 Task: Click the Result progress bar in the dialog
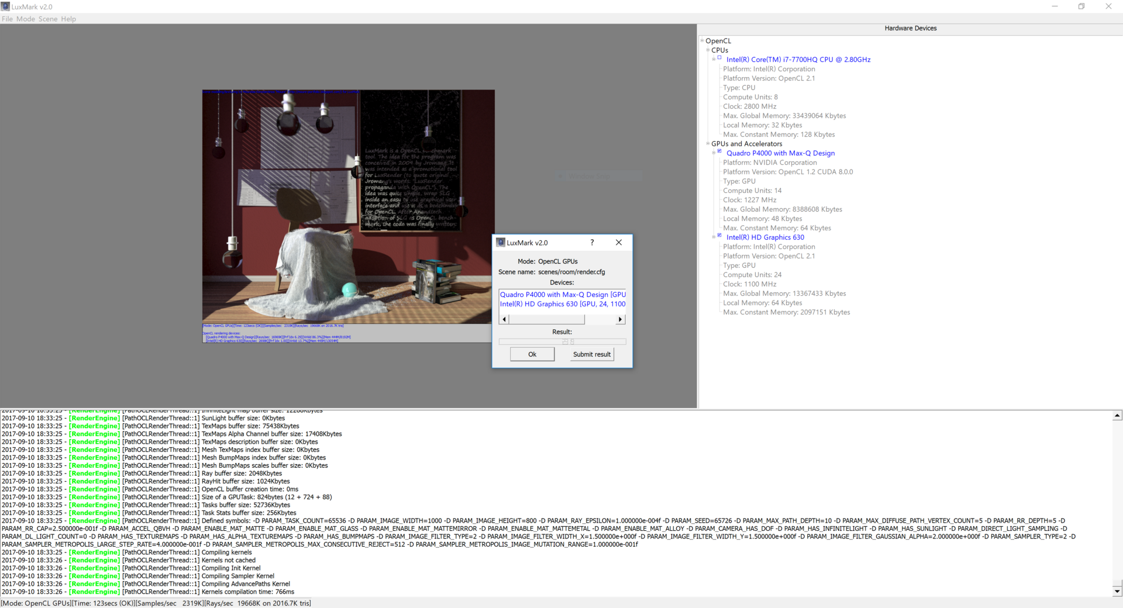pos(562,341)
